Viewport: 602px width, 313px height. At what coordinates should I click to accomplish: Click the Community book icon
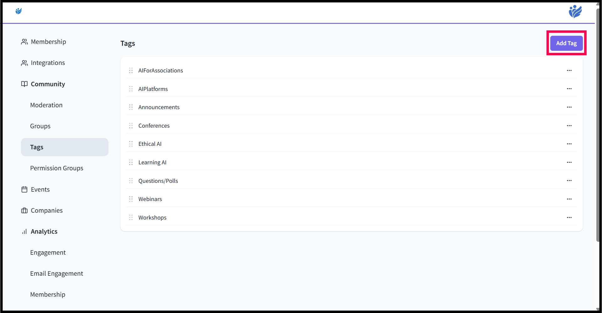pyautogui.click(x=24, y=84)
